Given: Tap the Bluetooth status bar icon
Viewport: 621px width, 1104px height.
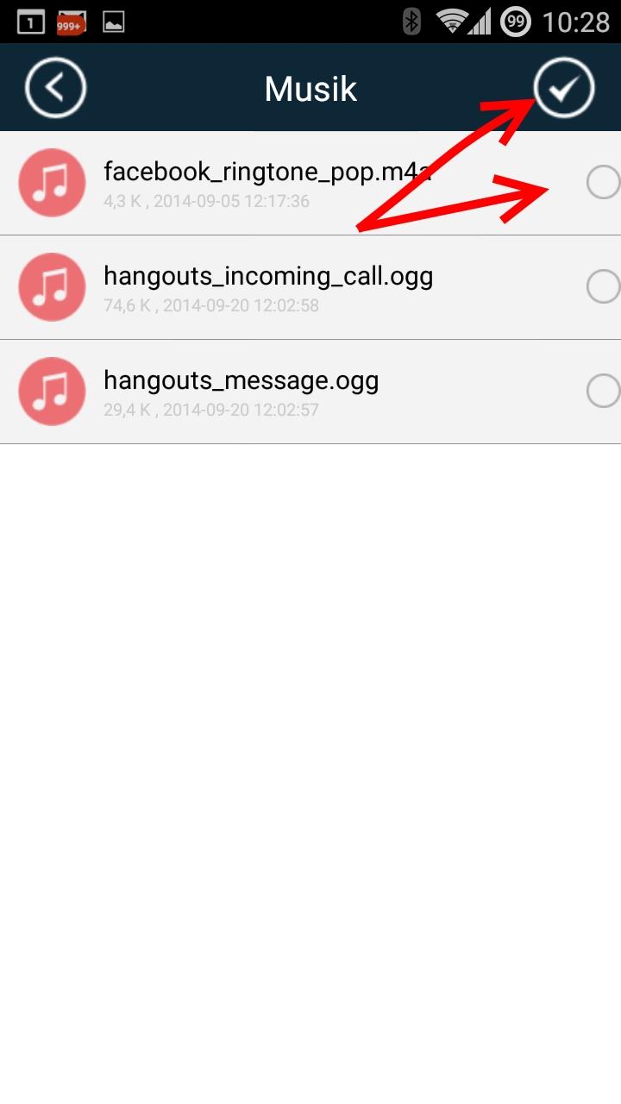Looking at the screenshot, I should coord(412,22).
